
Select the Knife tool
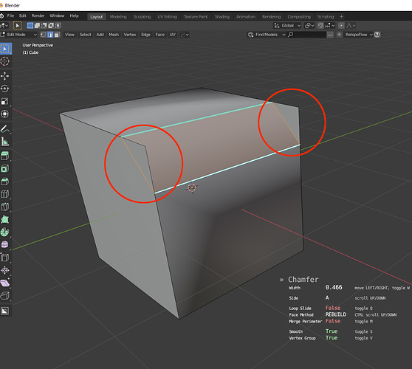coord(5,207)
